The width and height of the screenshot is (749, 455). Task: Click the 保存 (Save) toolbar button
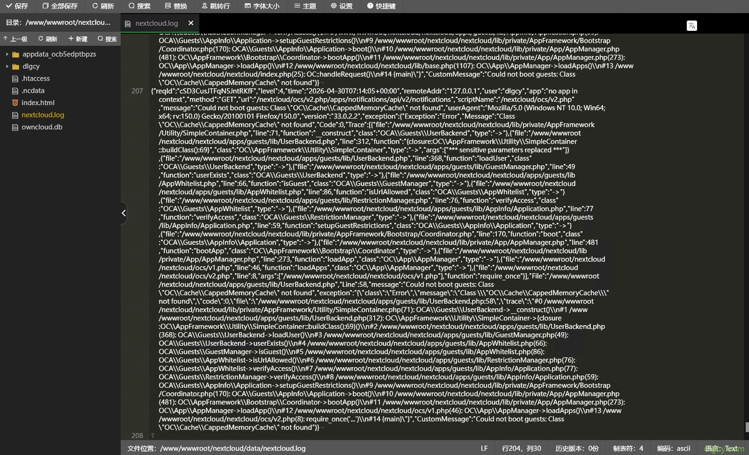[17, 6]
